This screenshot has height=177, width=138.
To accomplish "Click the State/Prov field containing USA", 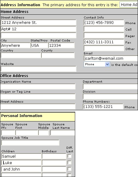I will pos(39,45).
